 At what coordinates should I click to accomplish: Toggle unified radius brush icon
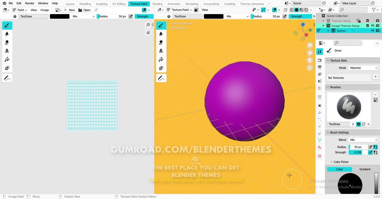click(376, 147)
